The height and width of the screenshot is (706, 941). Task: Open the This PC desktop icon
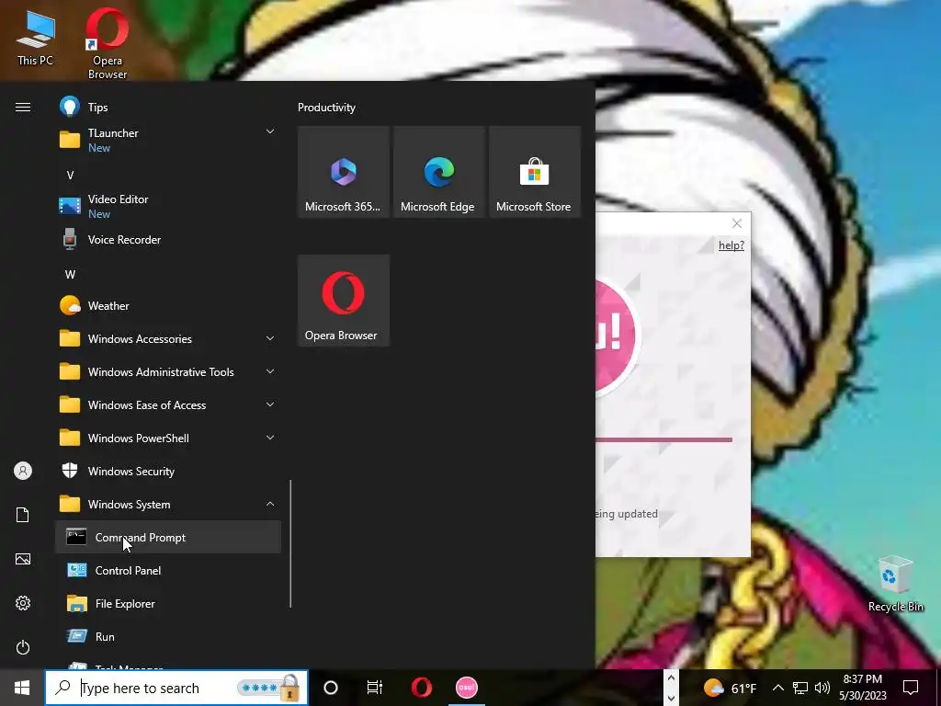point(35,40)
